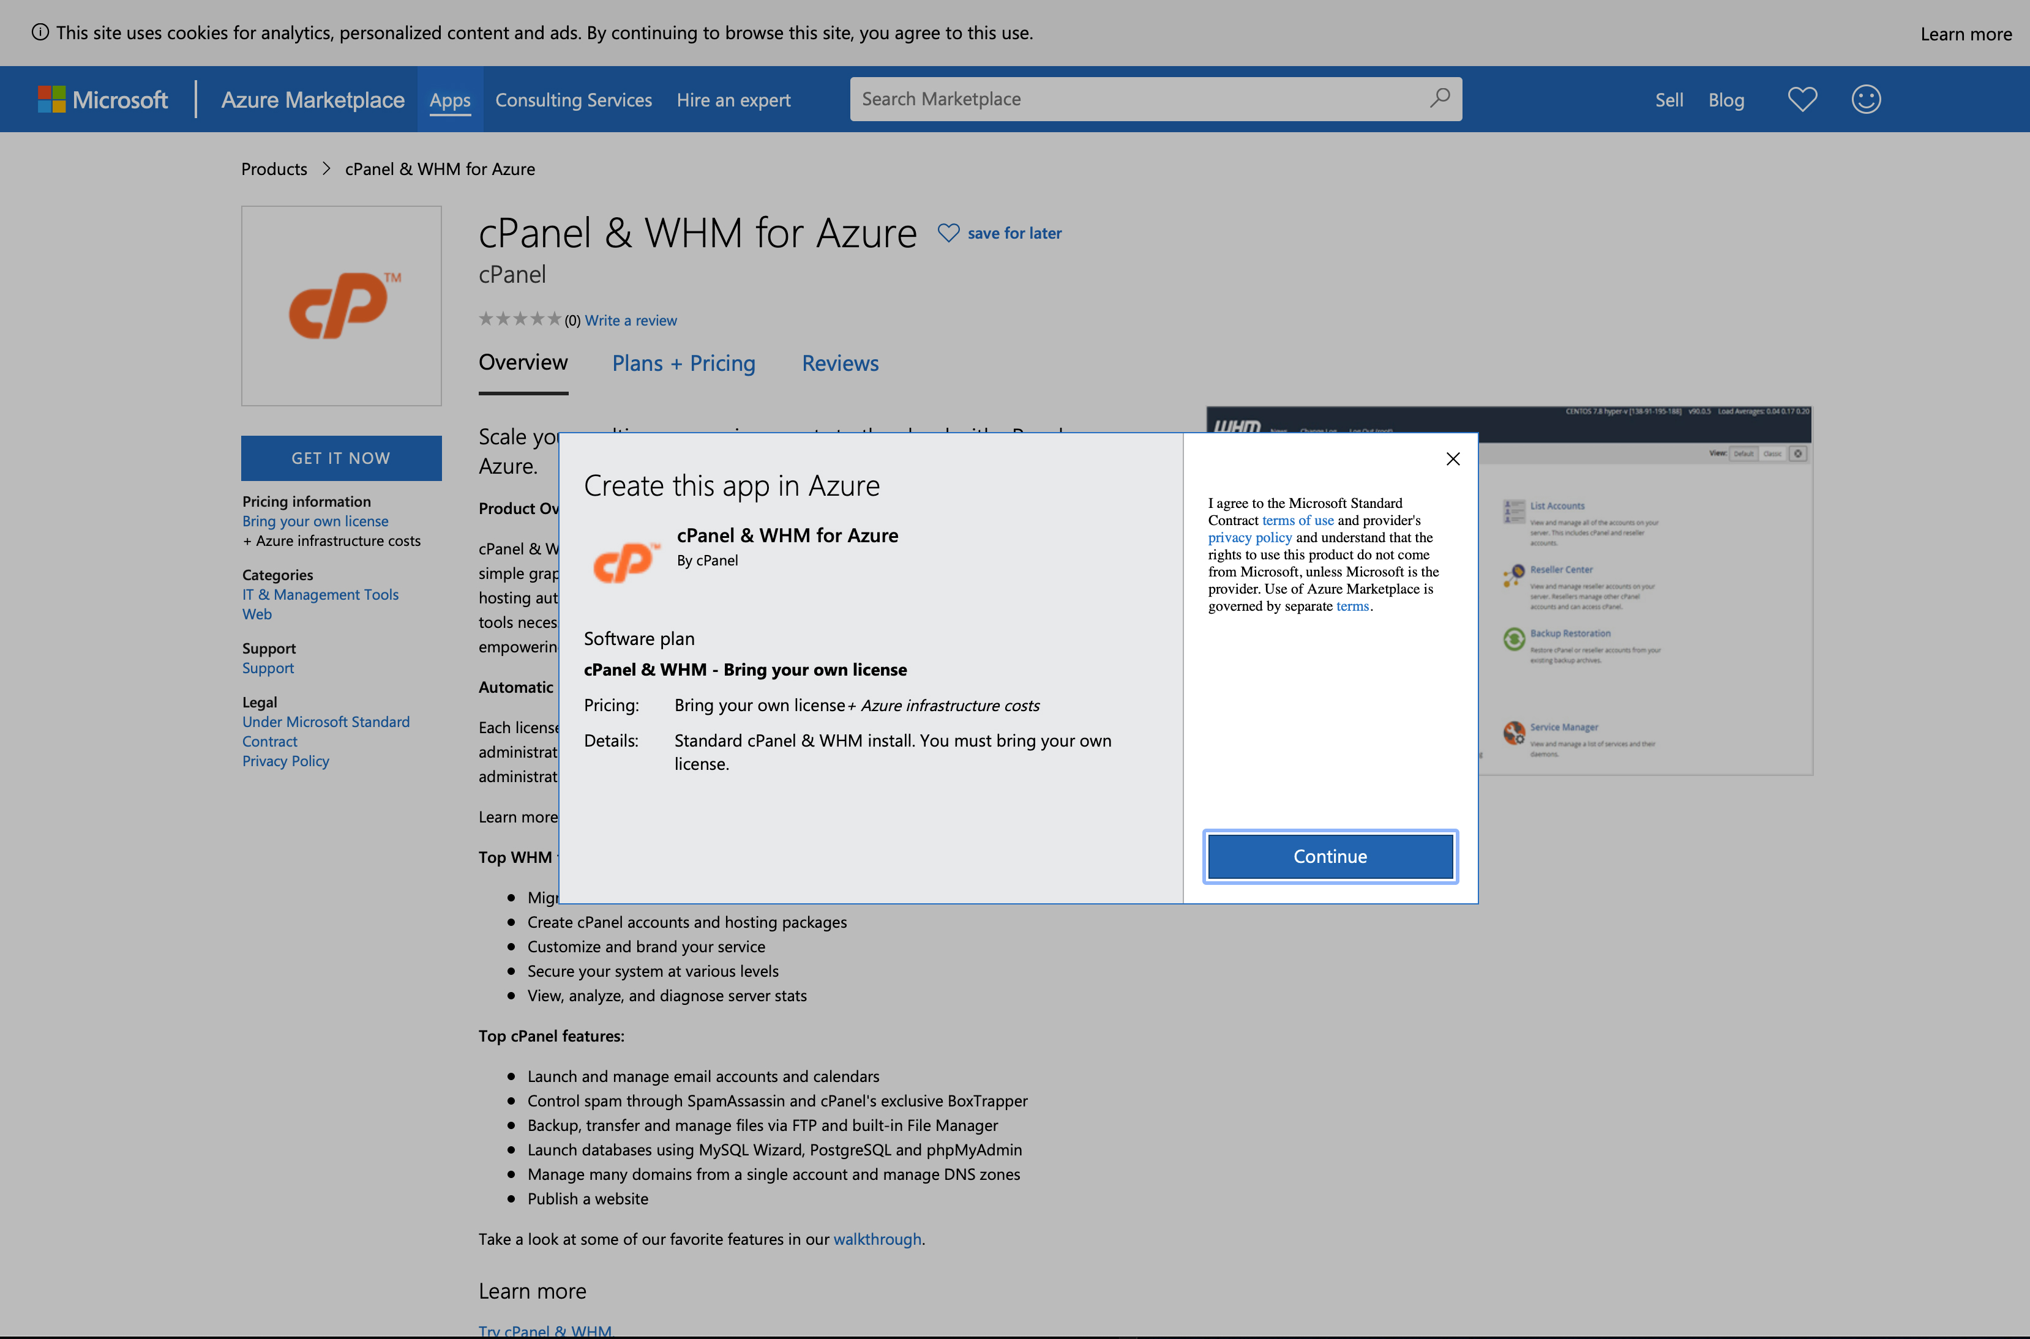The height and width of the screenshot is (1339, 2030).
Task: Click the cPanel logo in dialog
Action: [626, 563]
